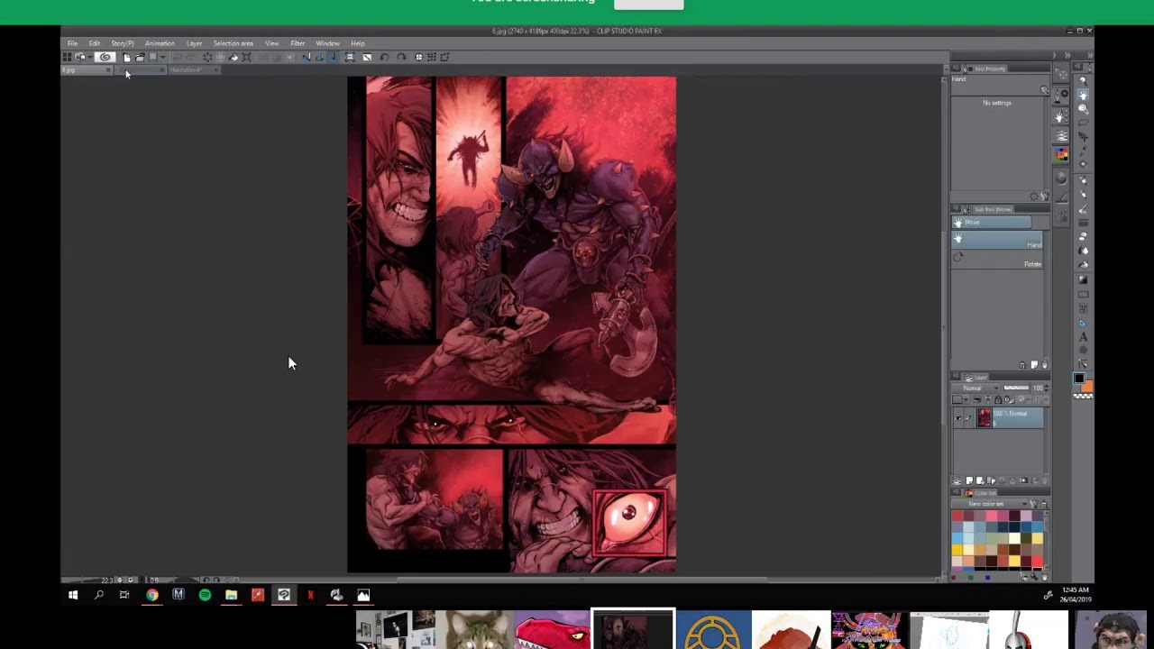Open the Normal blending mode dropdown
Viewport: 1154px width, 649px height.
pos(977,388)
